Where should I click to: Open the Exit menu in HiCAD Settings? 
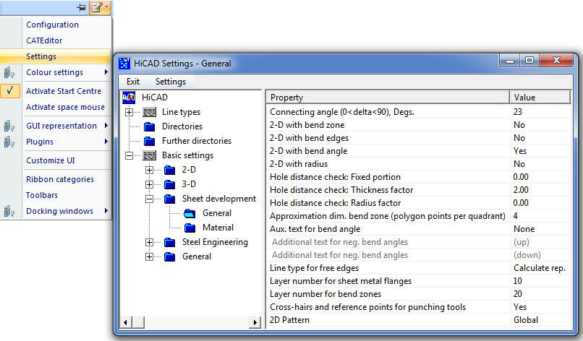click(133, 82)
